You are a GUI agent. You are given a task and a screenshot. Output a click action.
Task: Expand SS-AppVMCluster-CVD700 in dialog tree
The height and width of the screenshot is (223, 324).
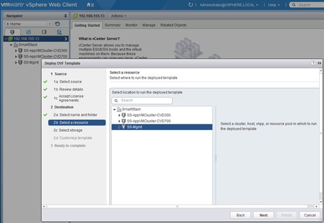[119, 121]
